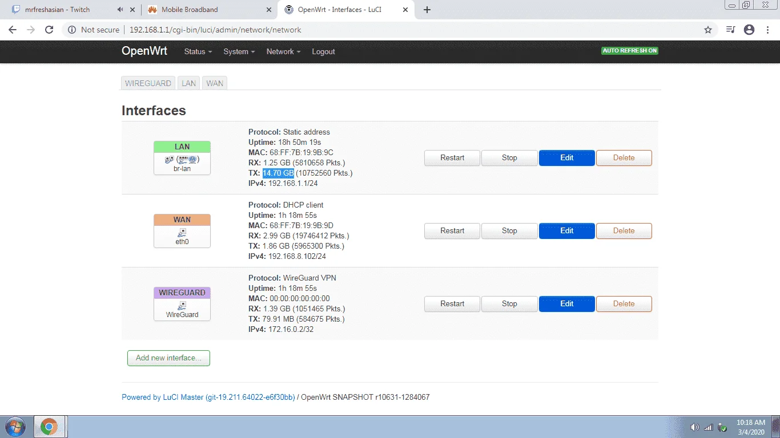780x438 pixels.
Task: Click the show desktop strip on taskbar
Action: tap(776, 427)
